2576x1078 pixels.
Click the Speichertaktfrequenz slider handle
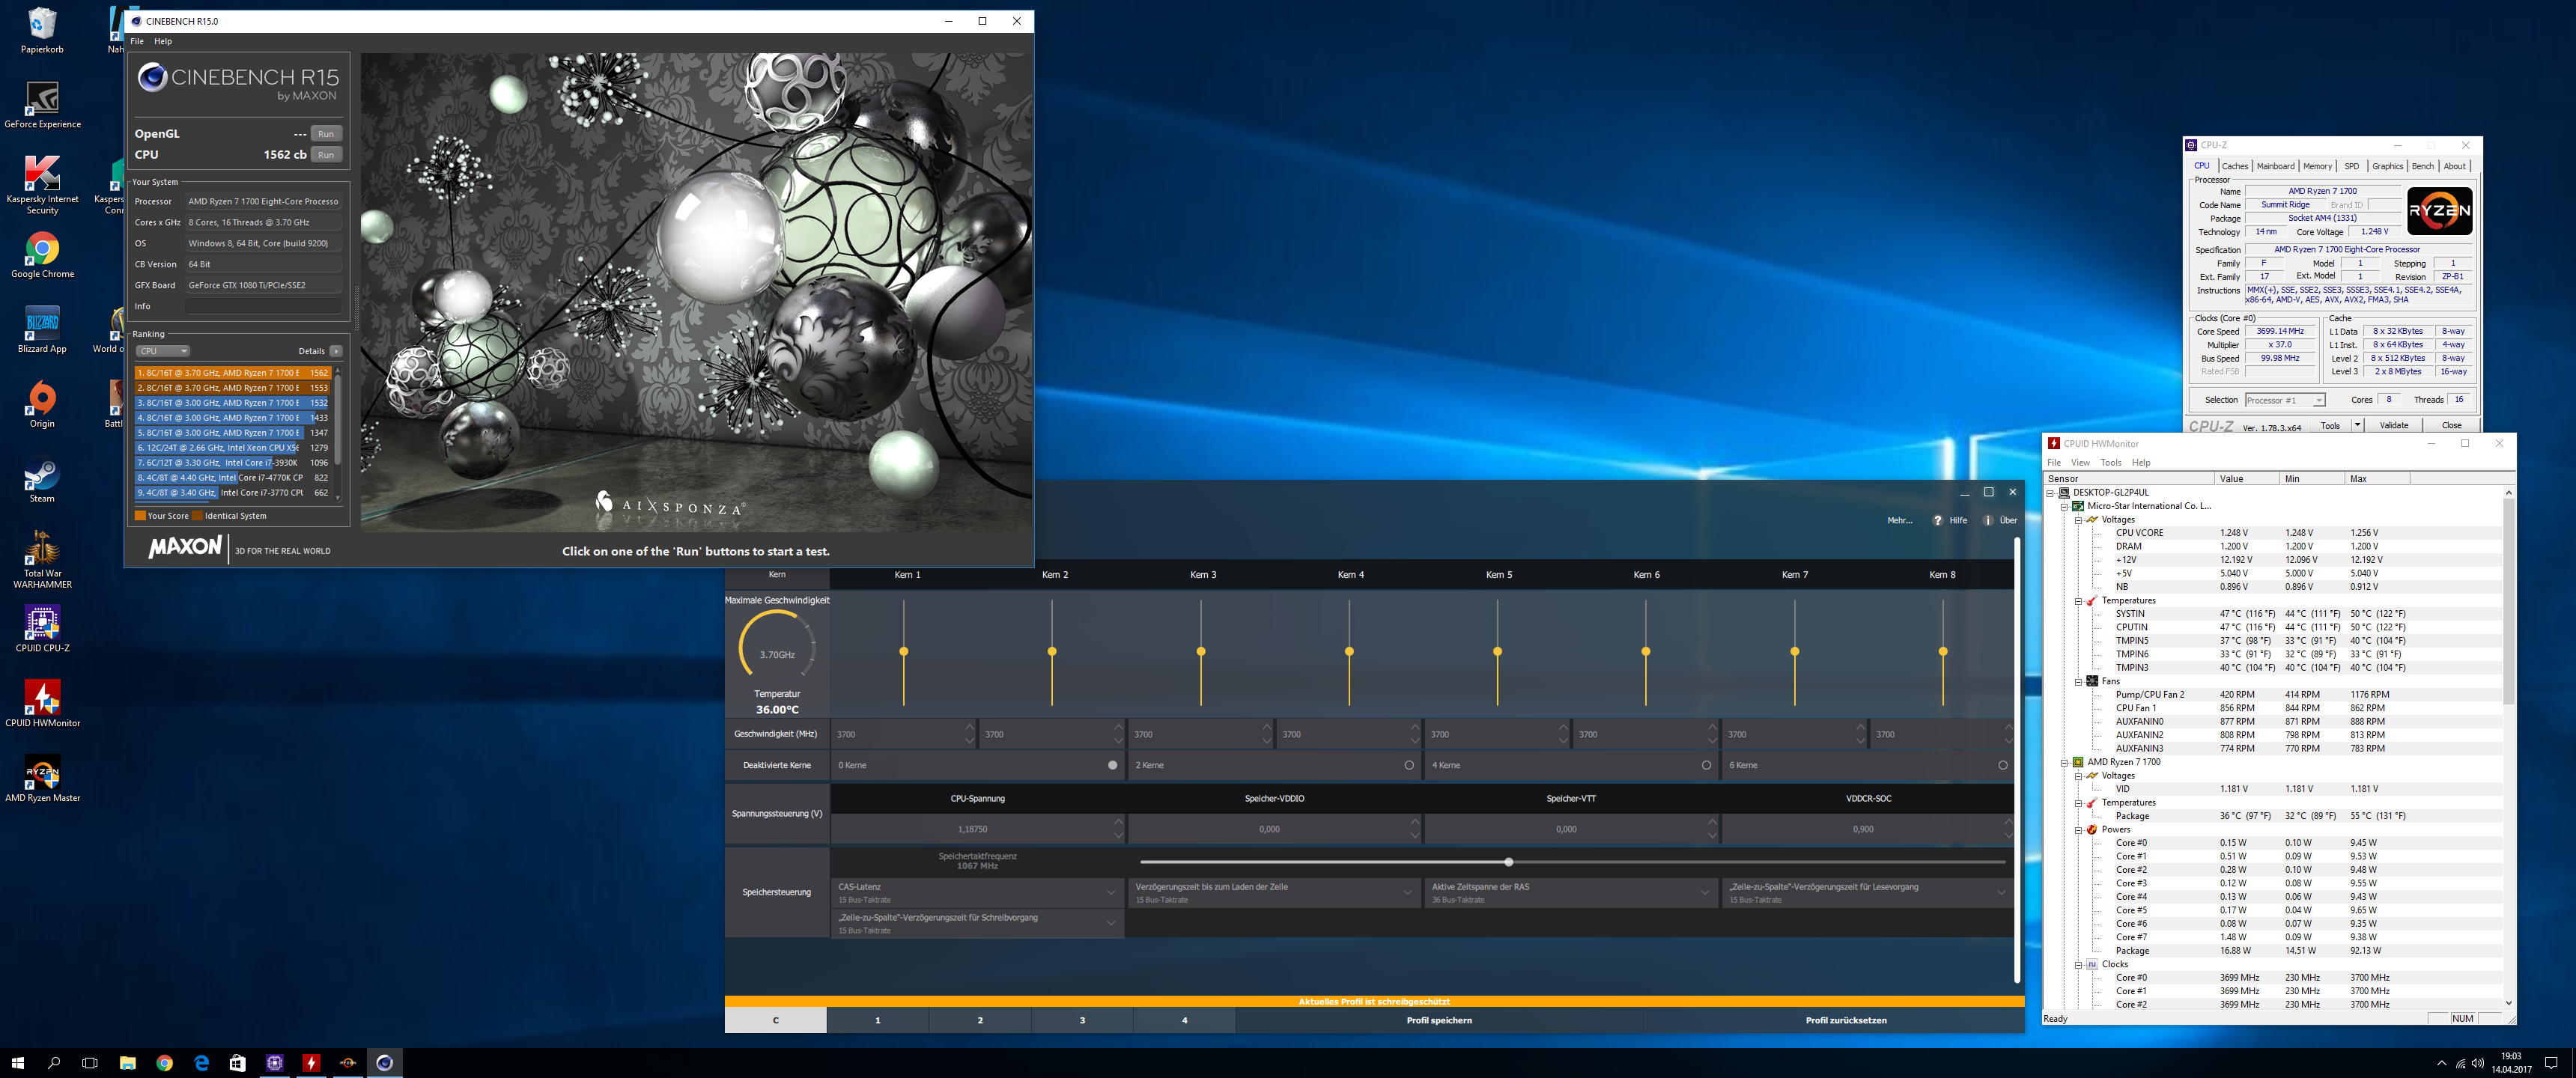pos(1509,862)
